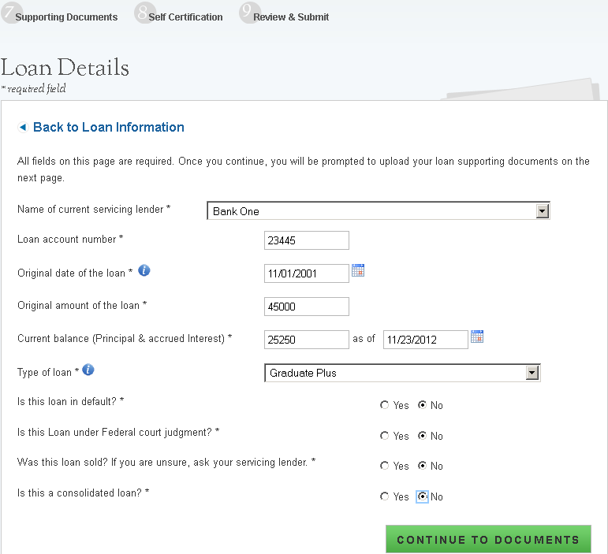Click Continue to Documents button

[x=488, y=539]
